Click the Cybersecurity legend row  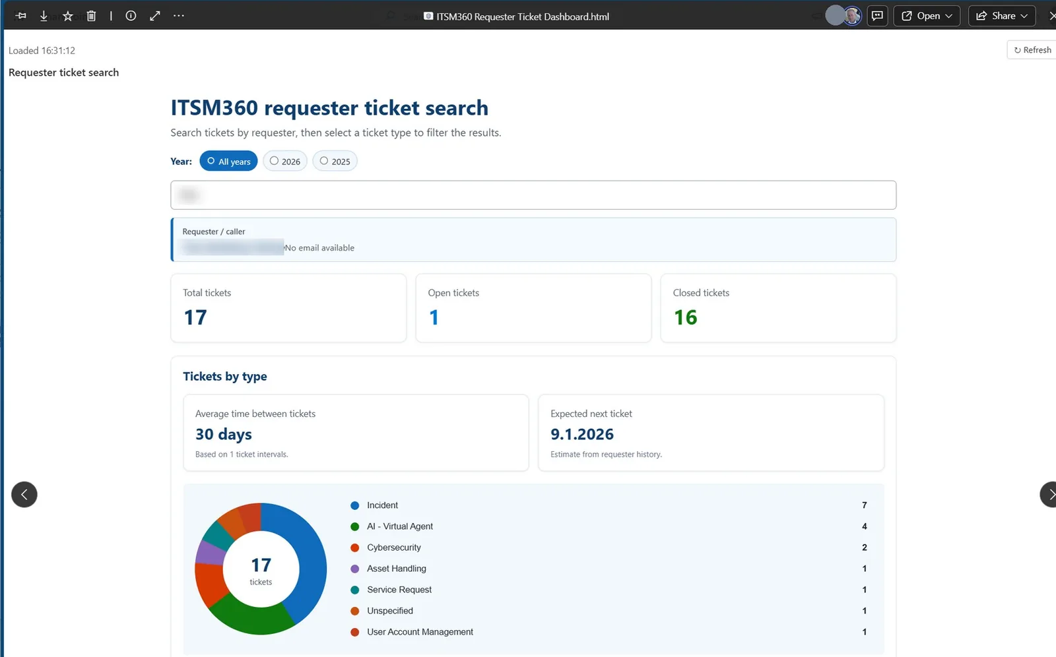pyautogui.click(x=609, y=547)
